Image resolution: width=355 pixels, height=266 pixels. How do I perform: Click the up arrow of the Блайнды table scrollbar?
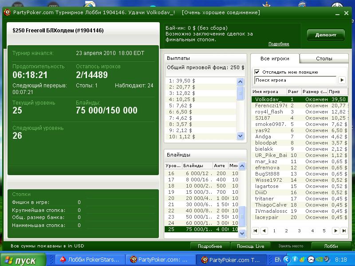242,166
